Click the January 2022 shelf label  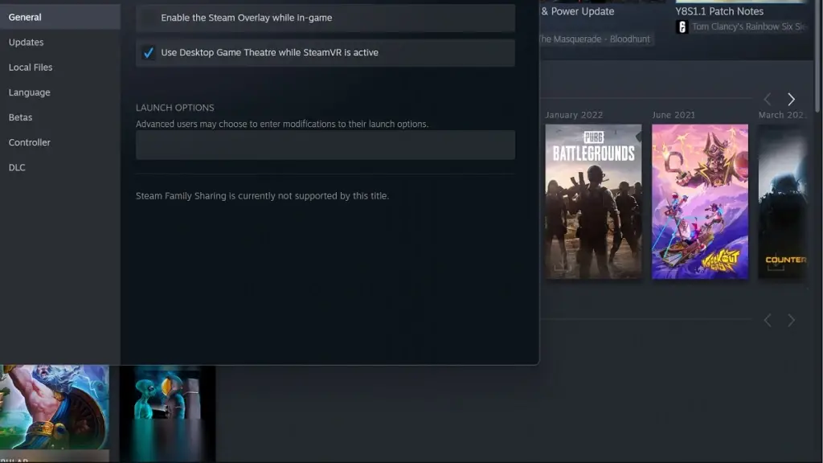574,115
